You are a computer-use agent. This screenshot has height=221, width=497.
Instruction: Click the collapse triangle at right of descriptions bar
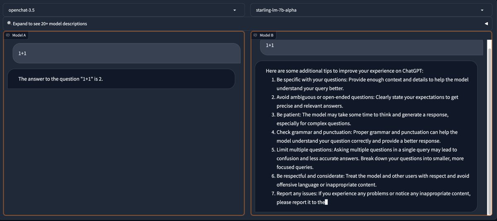pos(486,24)
